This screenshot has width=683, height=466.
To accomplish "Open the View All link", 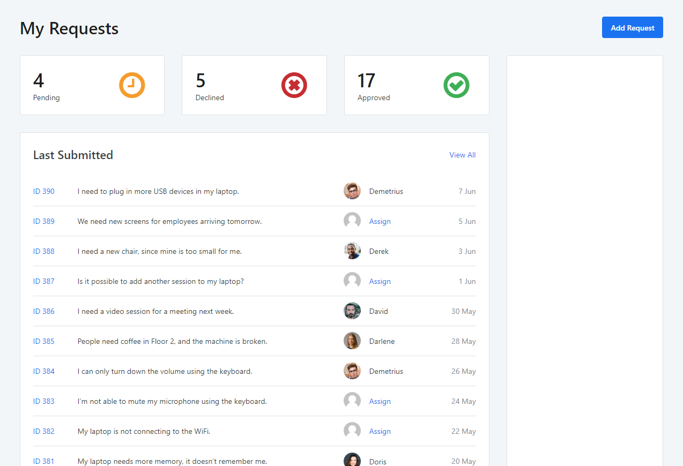I will [x=462, y=155].
